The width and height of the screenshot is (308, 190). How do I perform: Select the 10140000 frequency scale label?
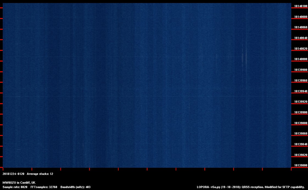click(x=301, y=59)
